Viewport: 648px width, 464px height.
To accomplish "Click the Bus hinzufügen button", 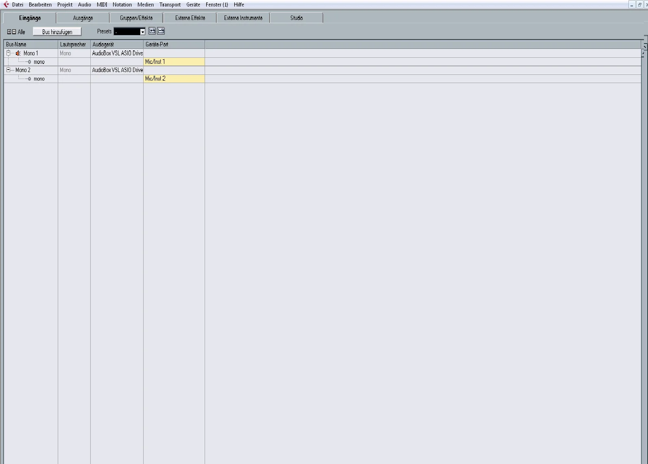I will (57, 32).
